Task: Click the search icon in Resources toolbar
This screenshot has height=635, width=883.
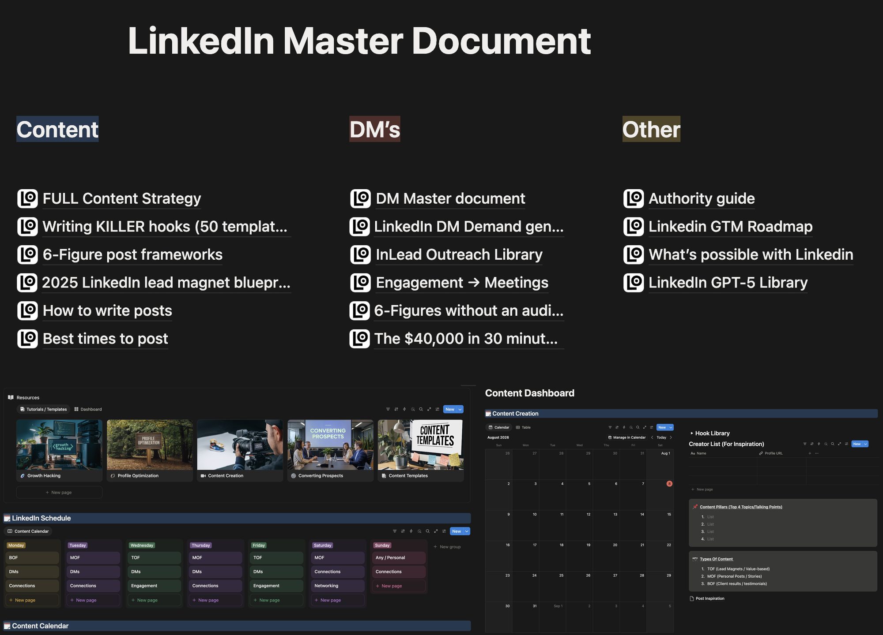Action: (x=421, y=409)
